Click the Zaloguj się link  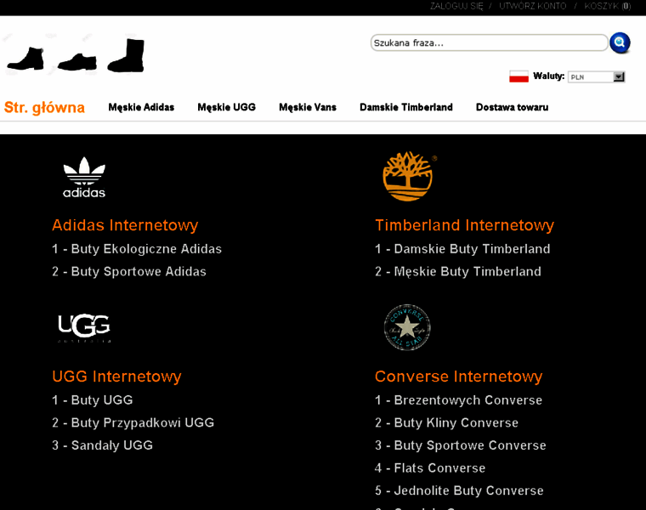coord(456,6)
